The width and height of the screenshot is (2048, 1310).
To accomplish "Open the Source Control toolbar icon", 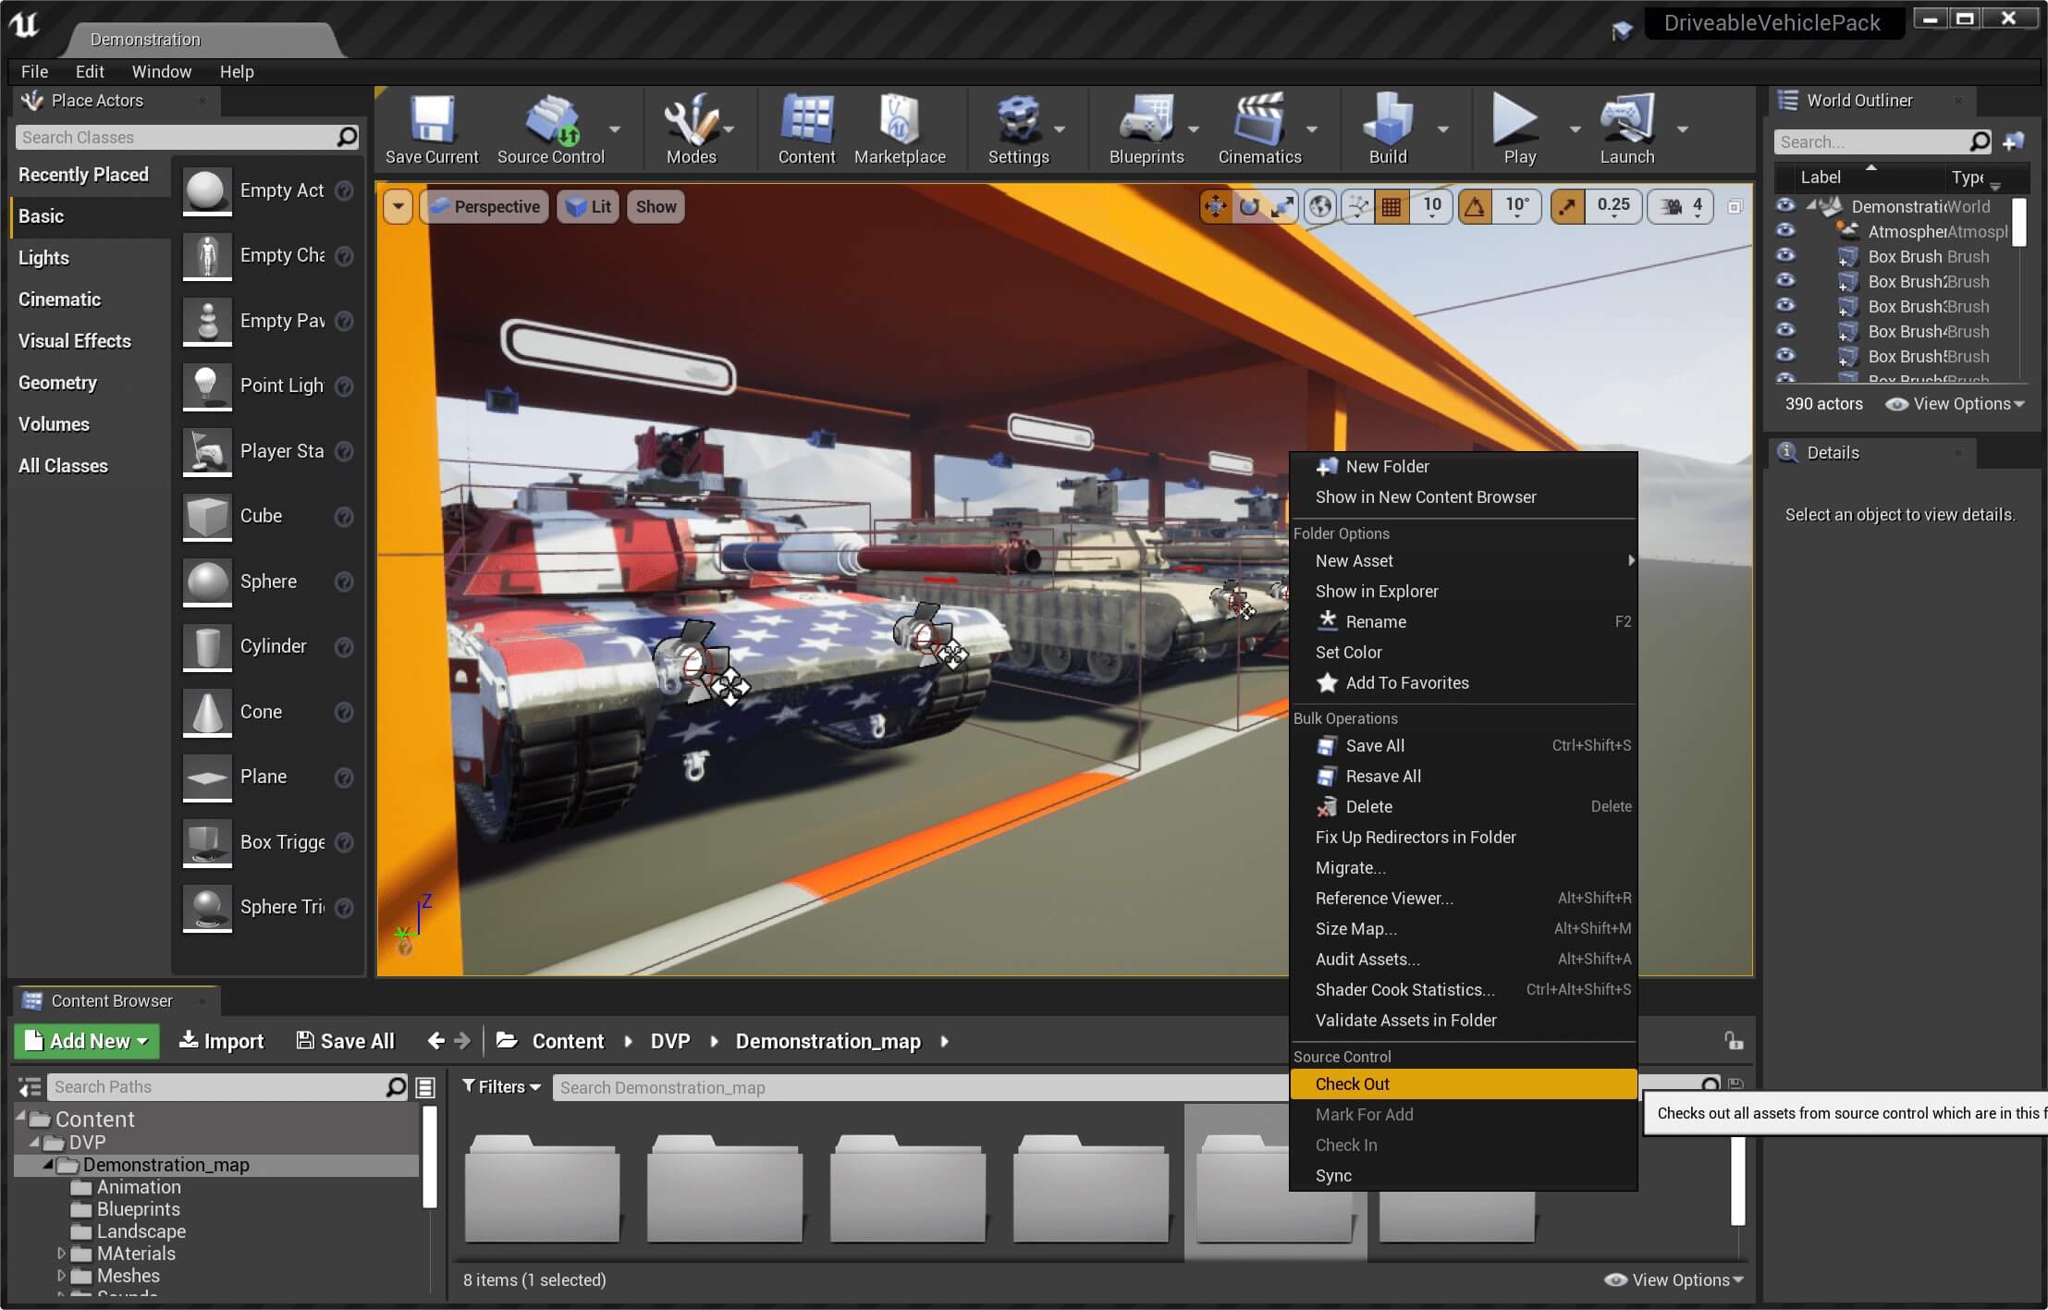I will click(x=551, y=121).
